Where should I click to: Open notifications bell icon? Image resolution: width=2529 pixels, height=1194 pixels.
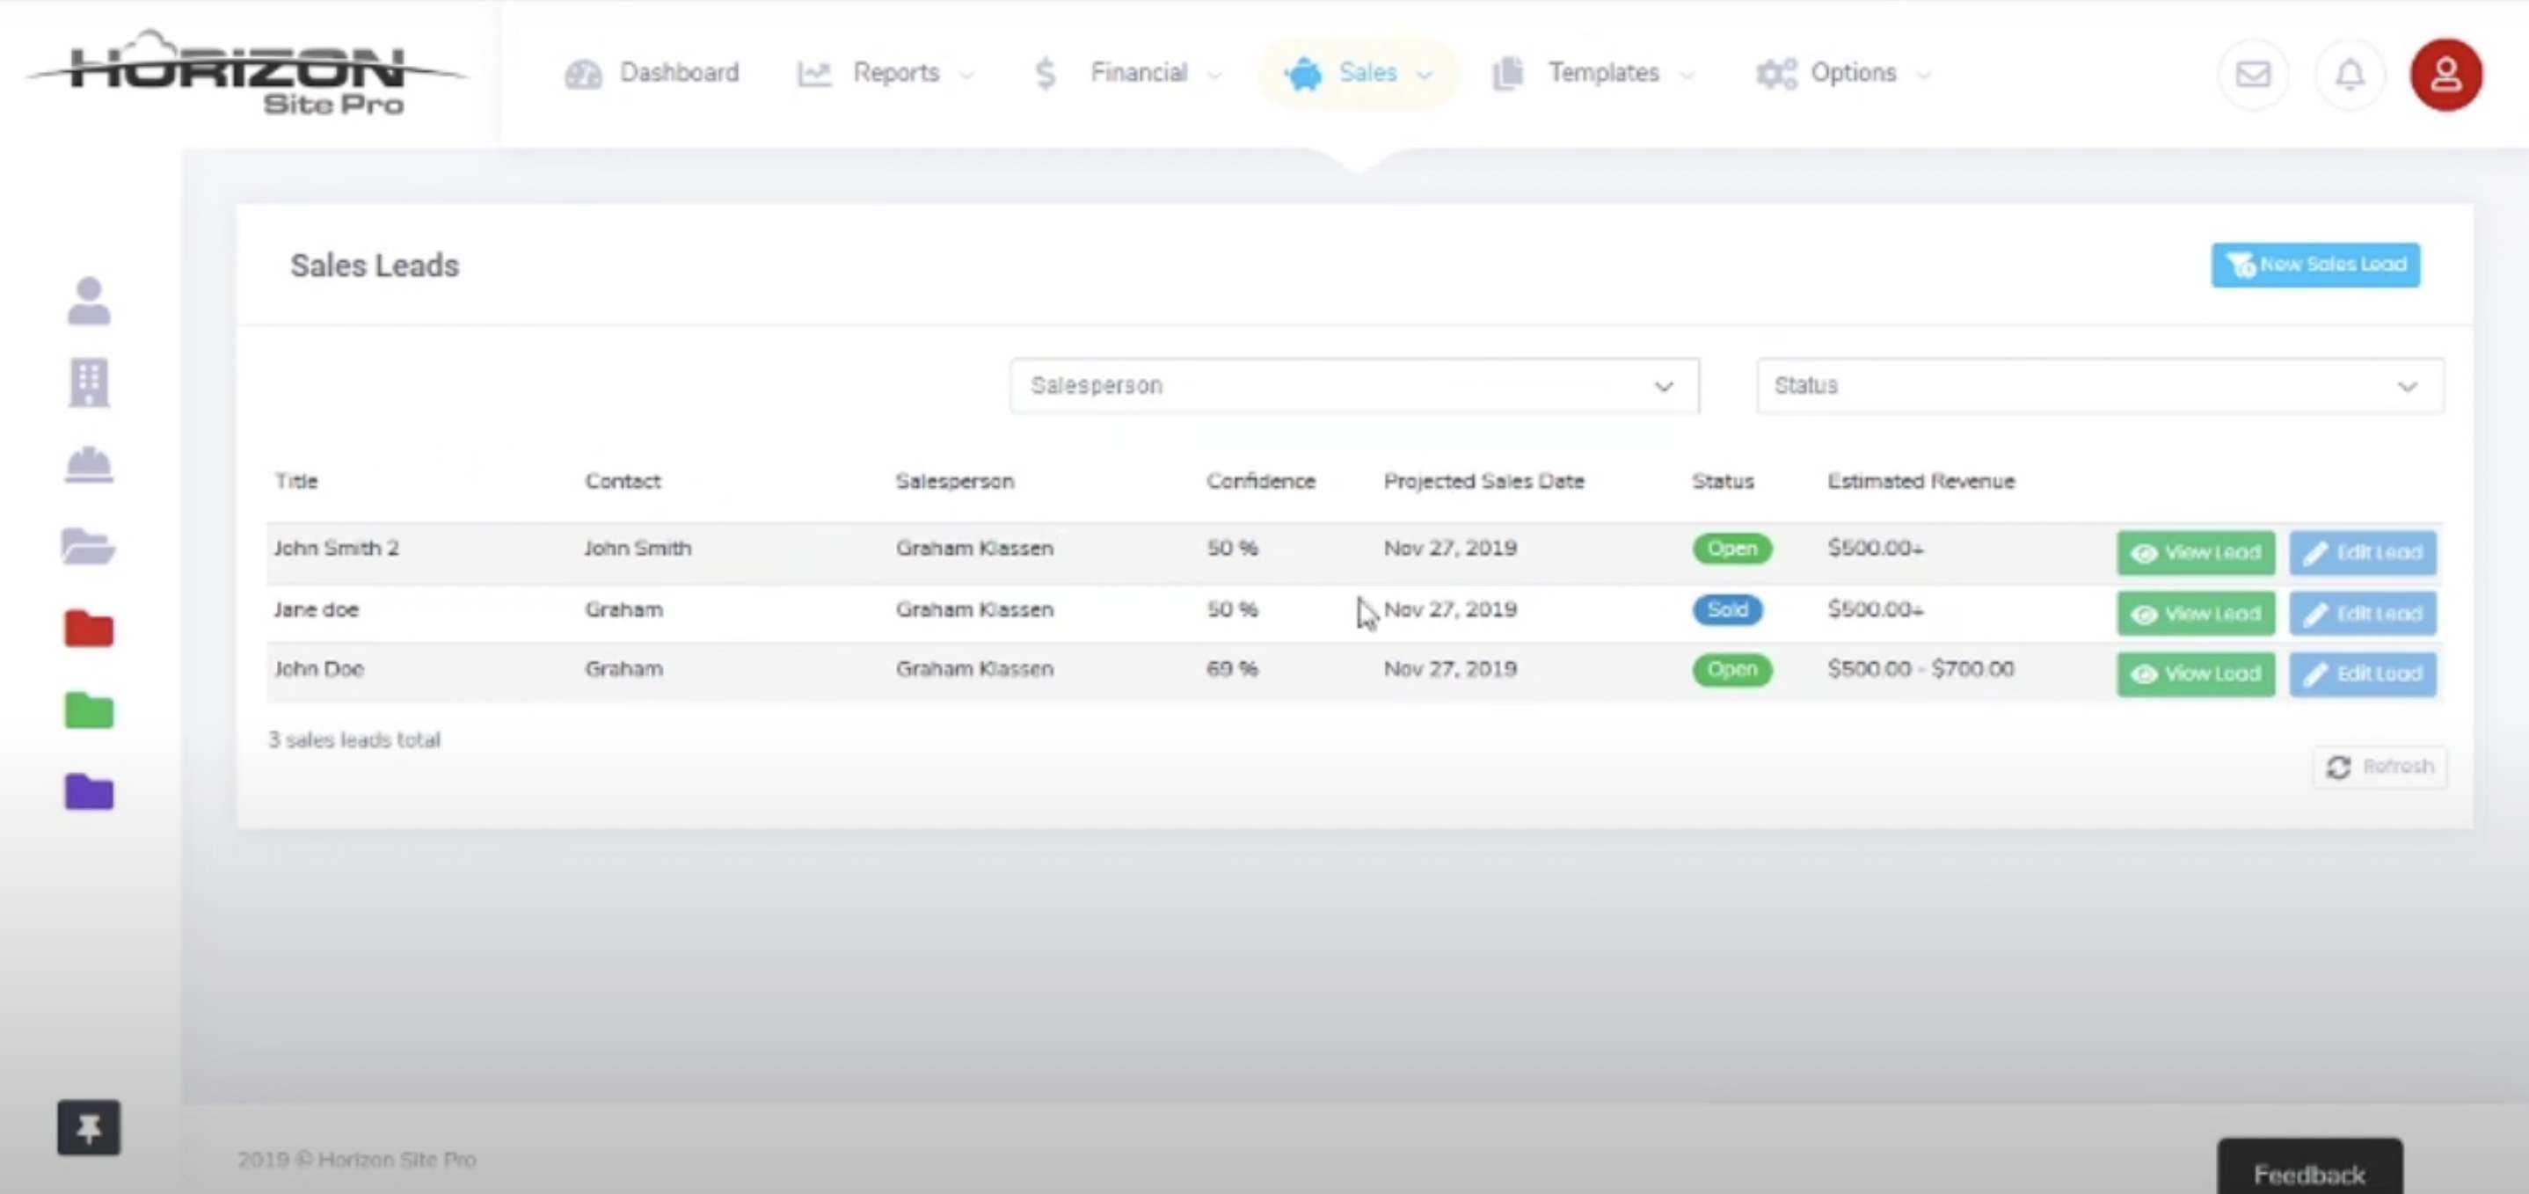tap(2350, 75)
